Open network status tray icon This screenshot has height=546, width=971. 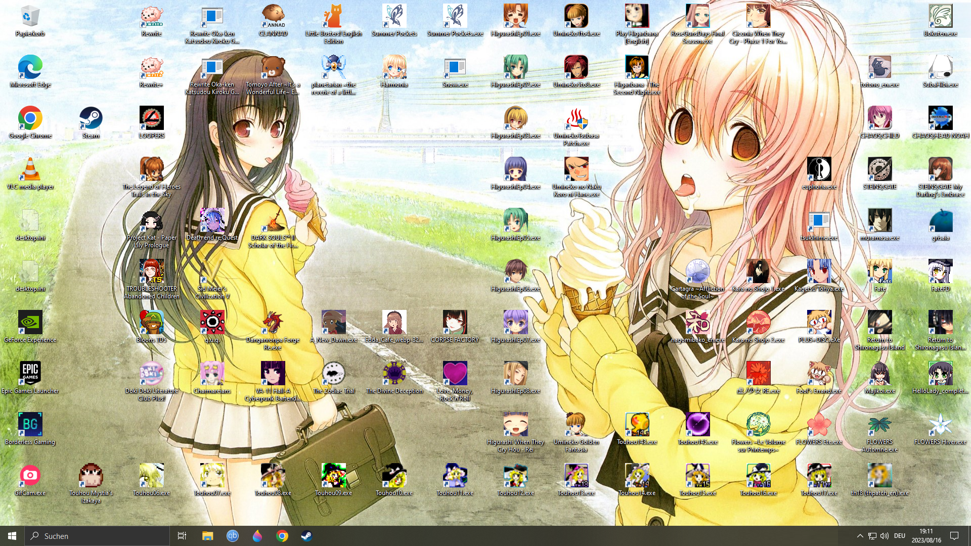point(872,536)
